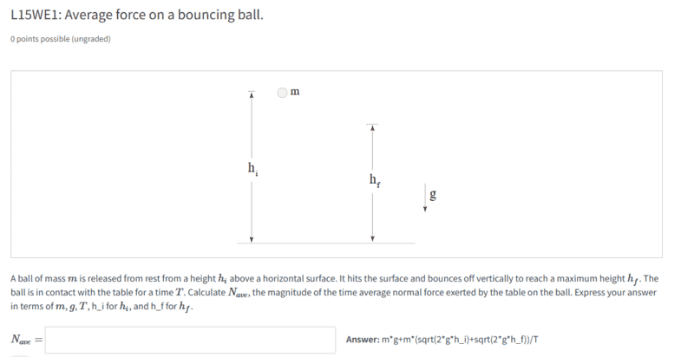694x357 pixels.
Task: Click the word 'Answer:' next to the input
Action: 362,340
